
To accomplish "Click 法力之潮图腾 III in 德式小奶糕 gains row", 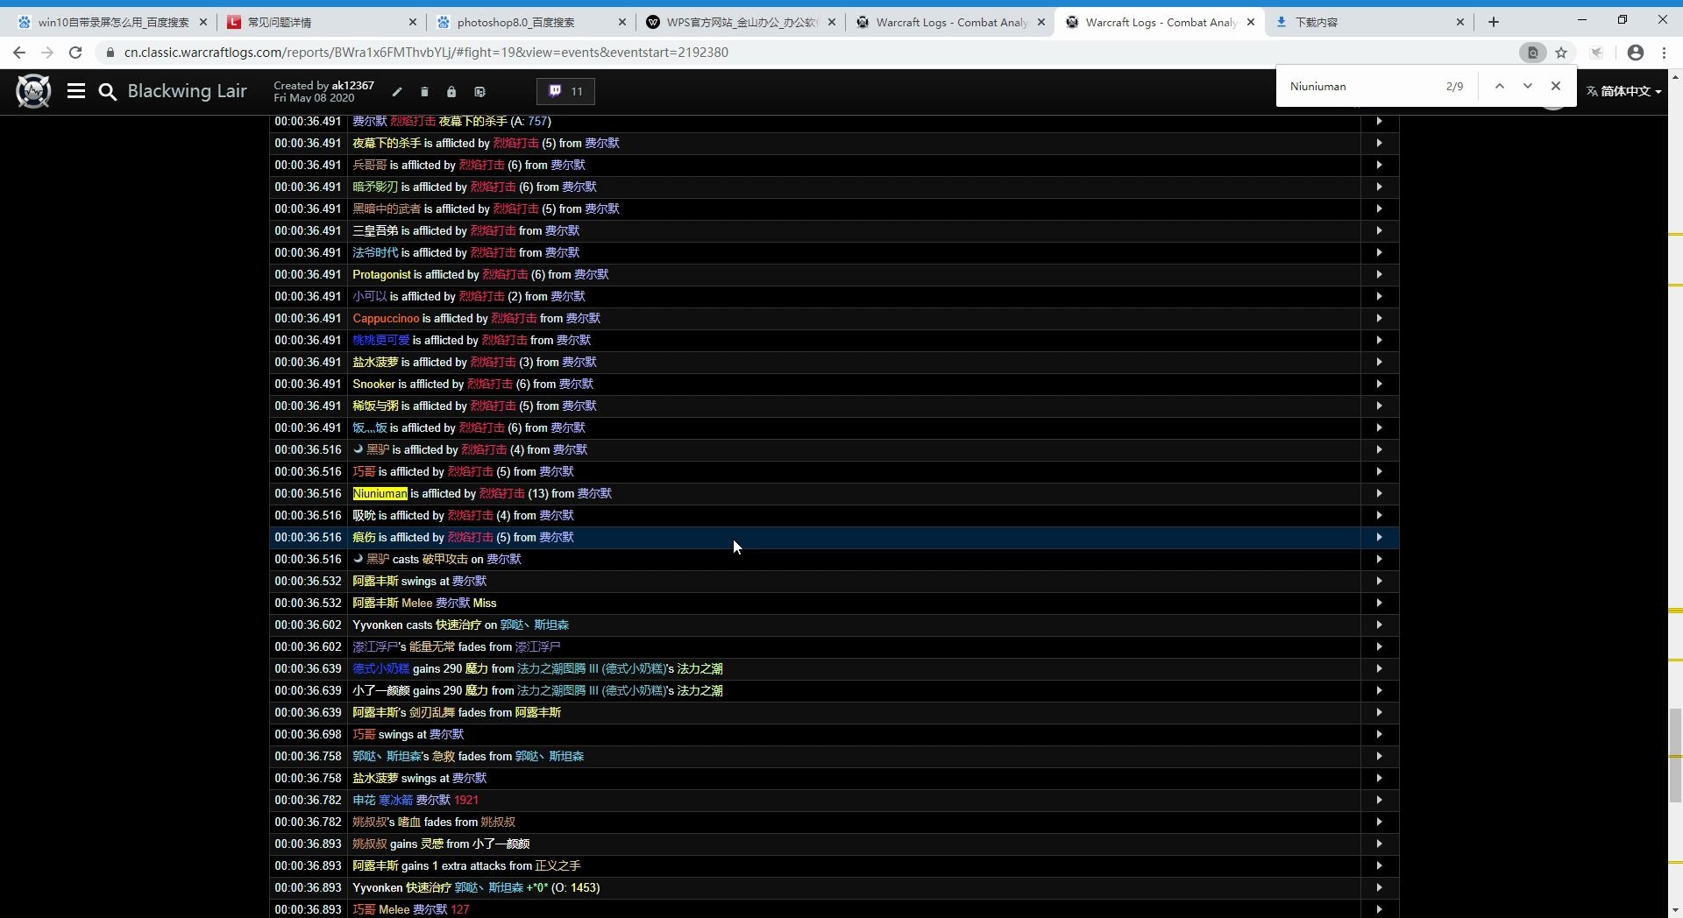I will click(x=558, y=668).
